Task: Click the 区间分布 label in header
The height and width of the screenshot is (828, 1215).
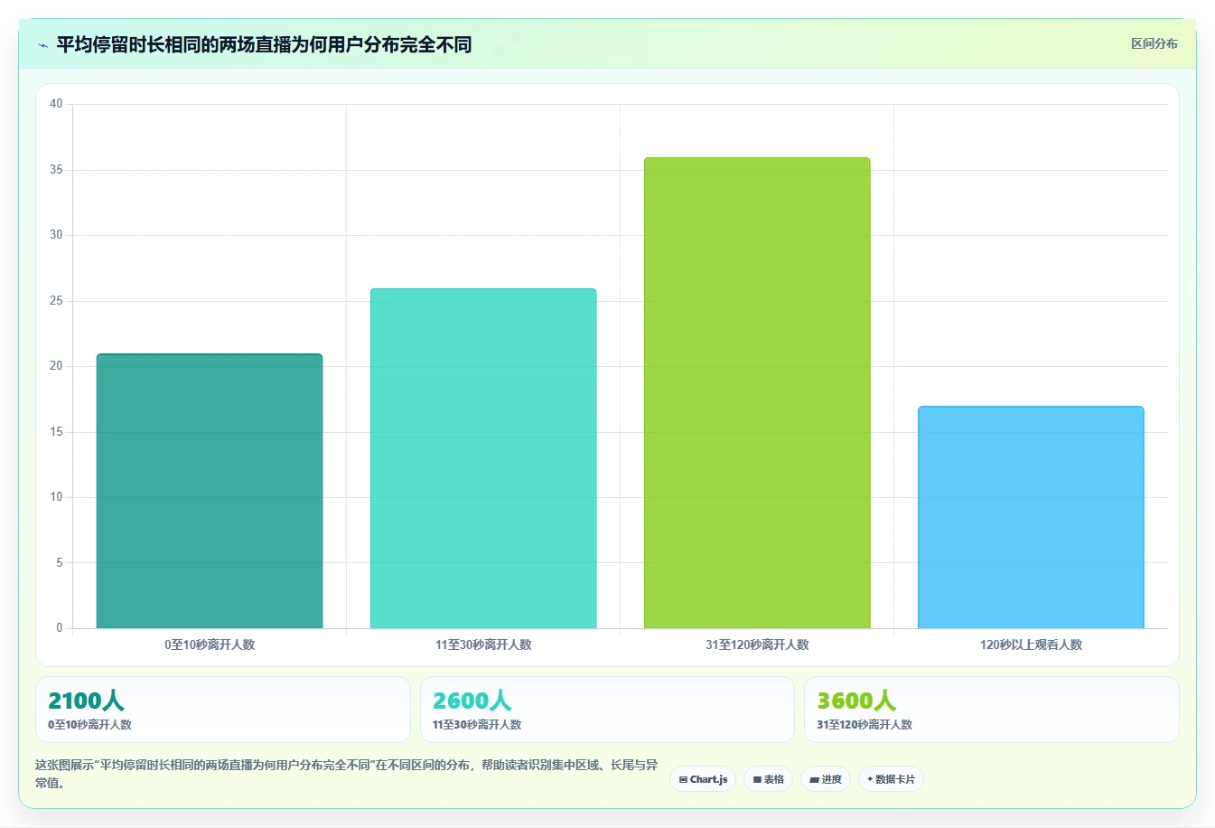Action: (1154, 43)
